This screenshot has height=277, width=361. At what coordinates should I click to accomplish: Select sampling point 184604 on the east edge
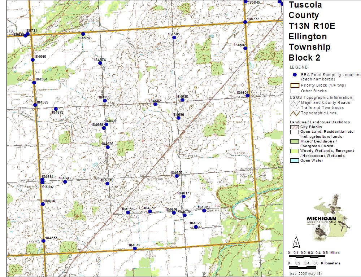247,96
